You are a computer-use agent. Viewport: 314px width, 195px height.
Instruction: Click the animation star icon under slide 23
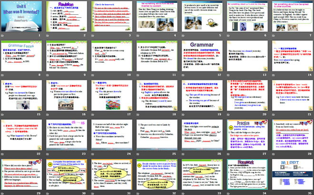(48, 154)
